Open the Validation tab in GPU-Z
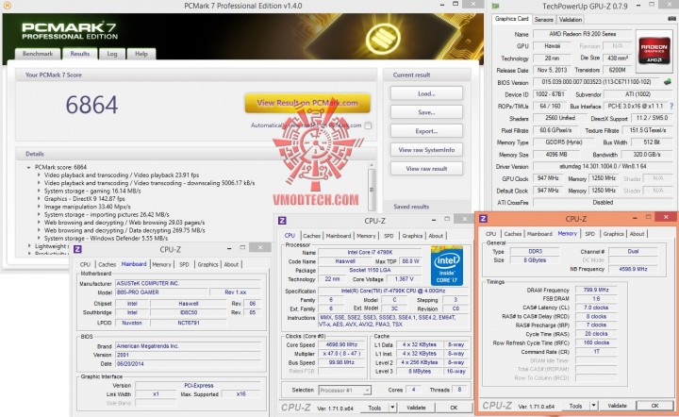This screenshot has width=679, height=417. [571, 20]
